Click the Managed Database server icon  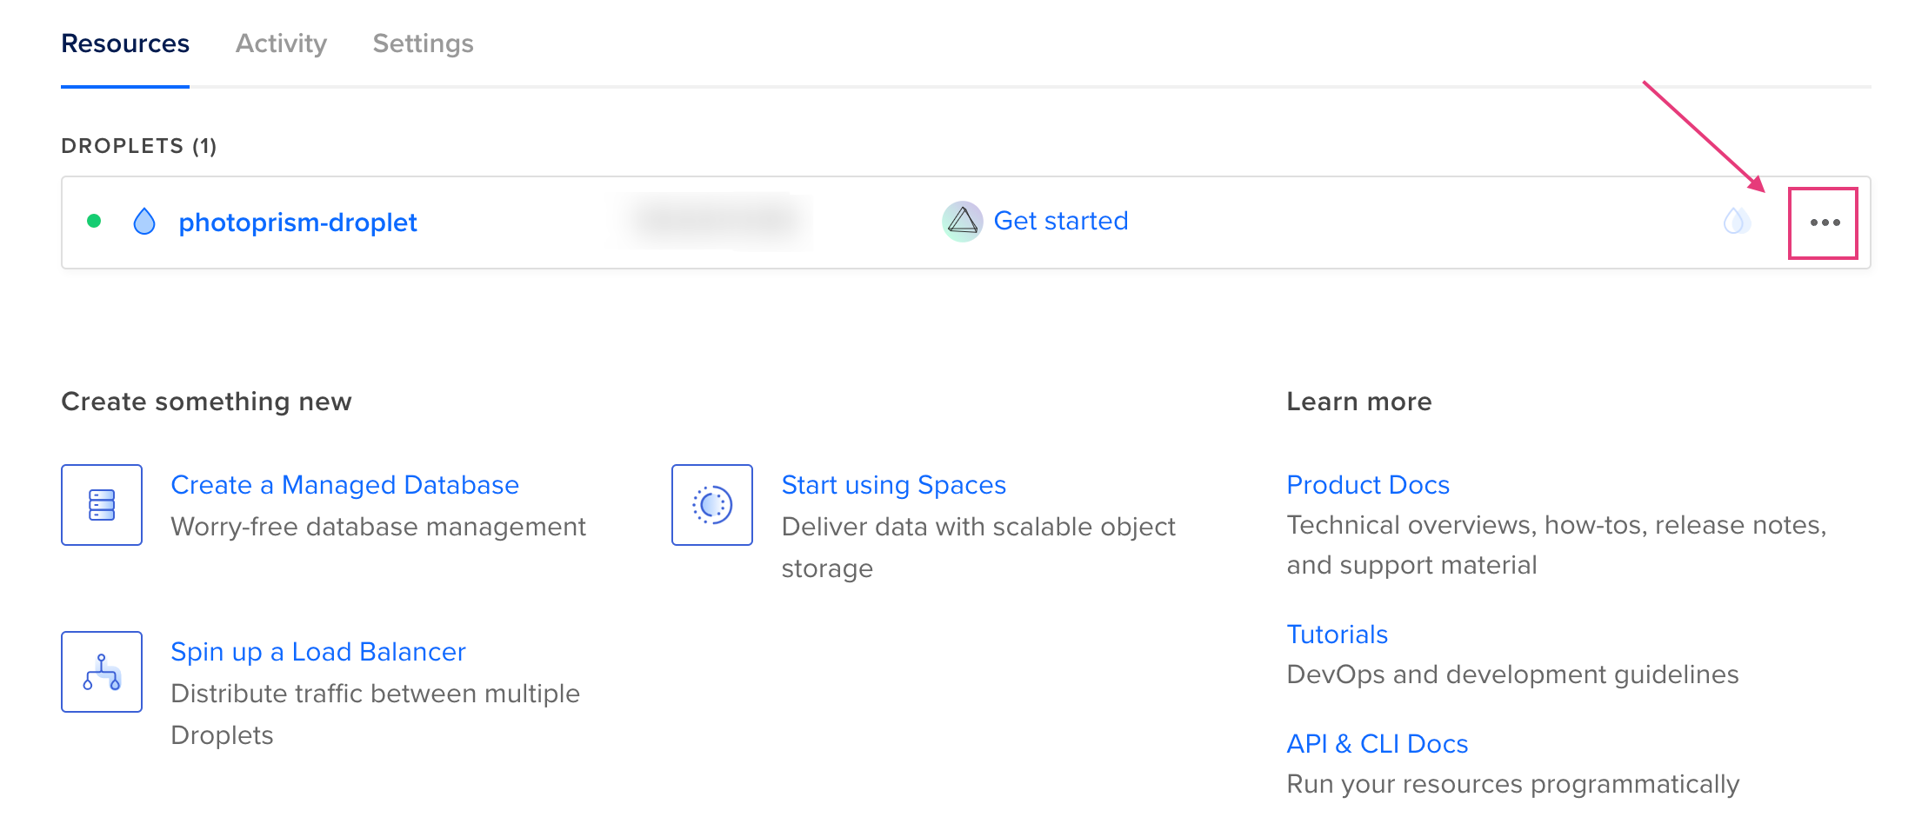click(x=101, y=505)
